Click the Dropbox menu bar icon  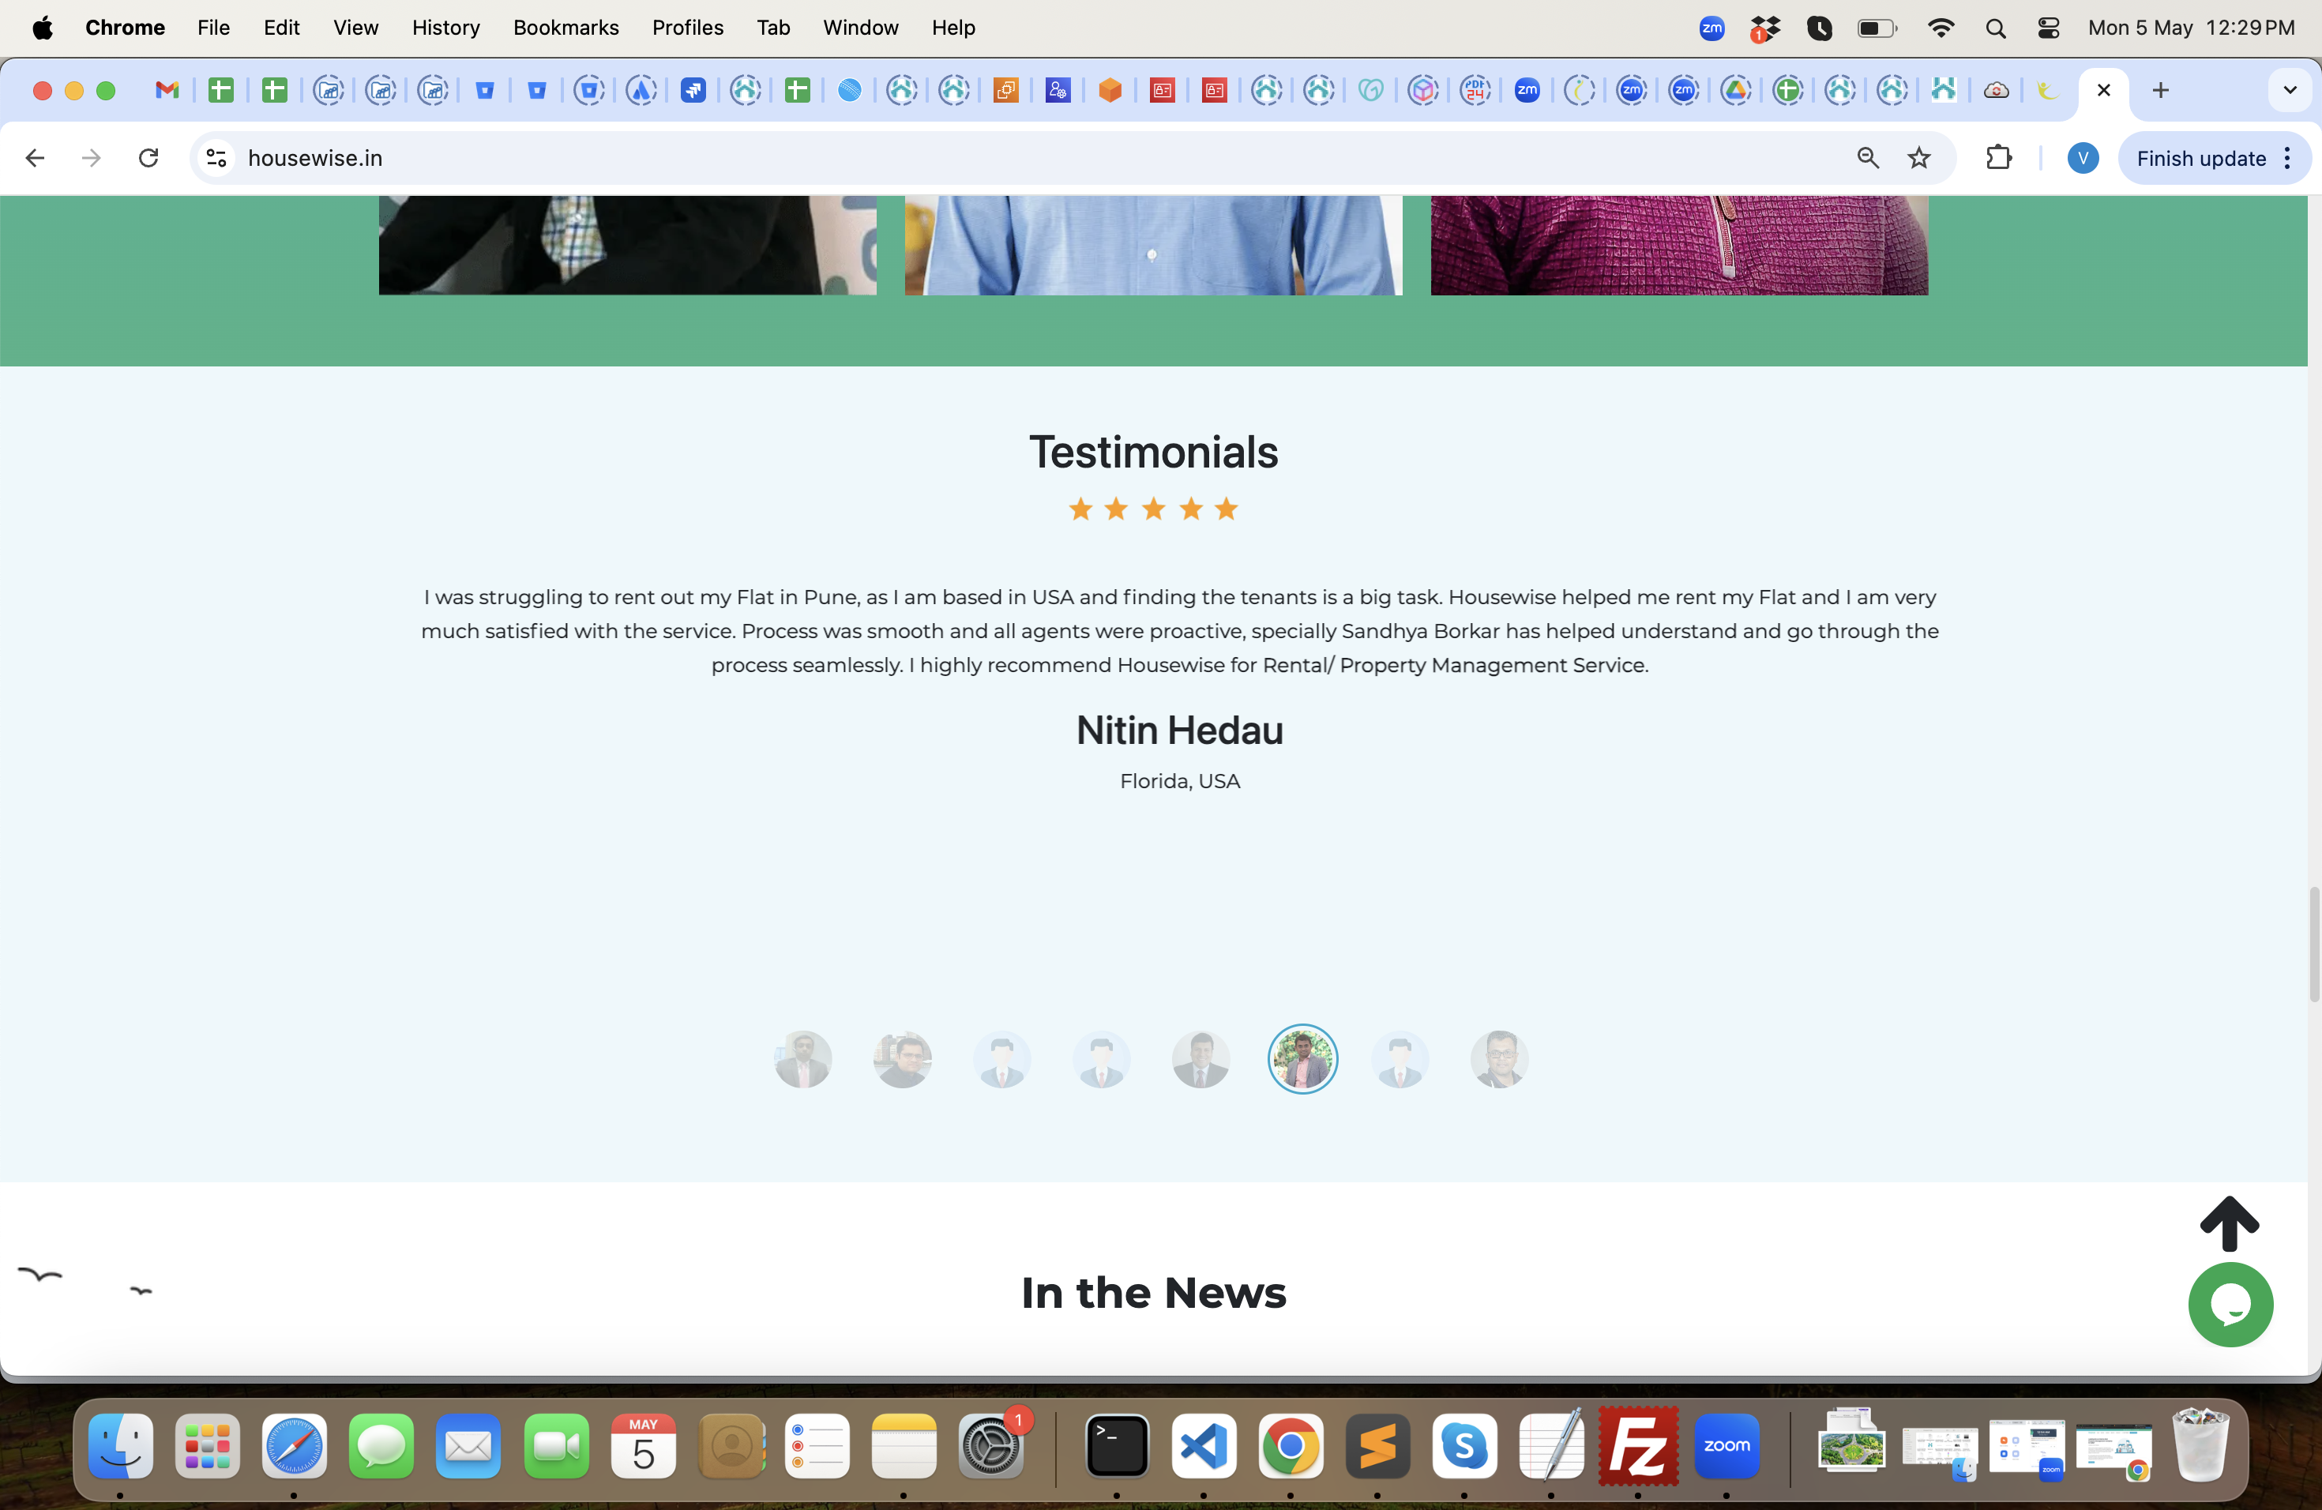[x=1765, y=28]
